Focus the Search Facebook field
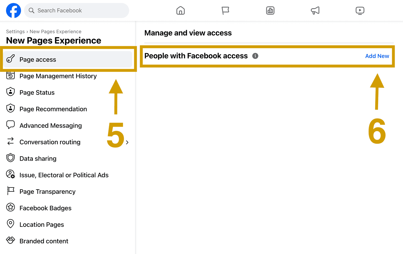This screenshot has width=403, height=254. pyautogui.click(x=77, y=11)
